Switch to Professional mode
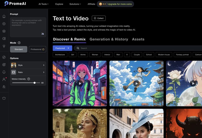This screenshot has width=202, height=138. pyautogui.click(x=38, y=49)
